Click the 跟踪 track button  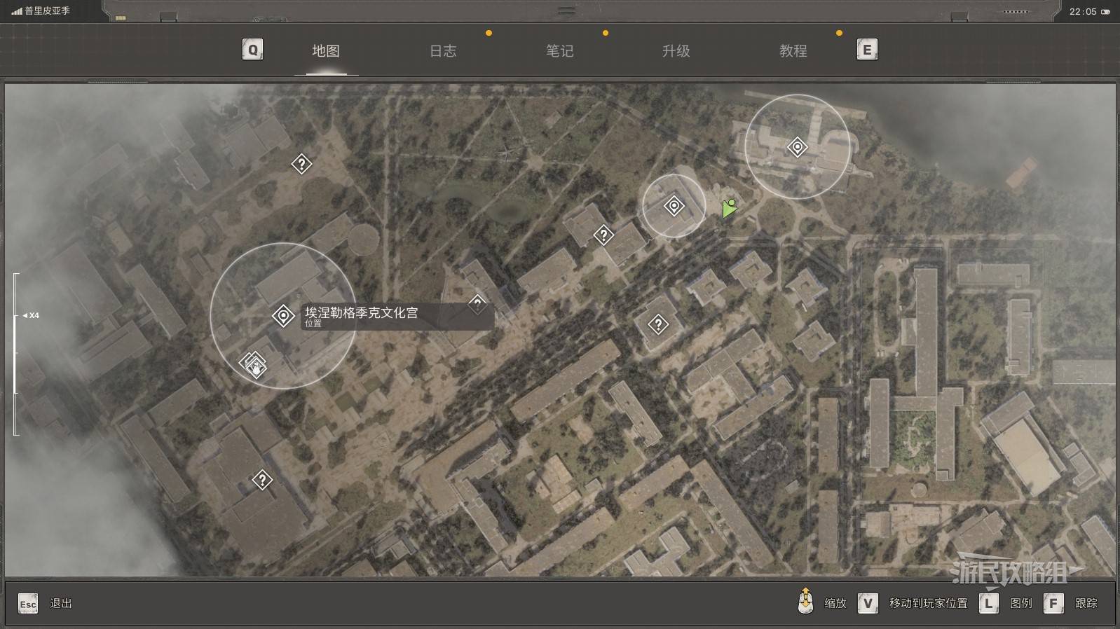[1086, 603]
